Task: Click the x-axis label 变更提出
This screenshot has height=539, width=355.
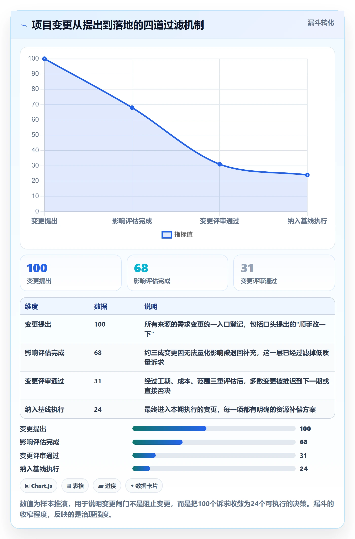Action: click(x=44, y=221)
